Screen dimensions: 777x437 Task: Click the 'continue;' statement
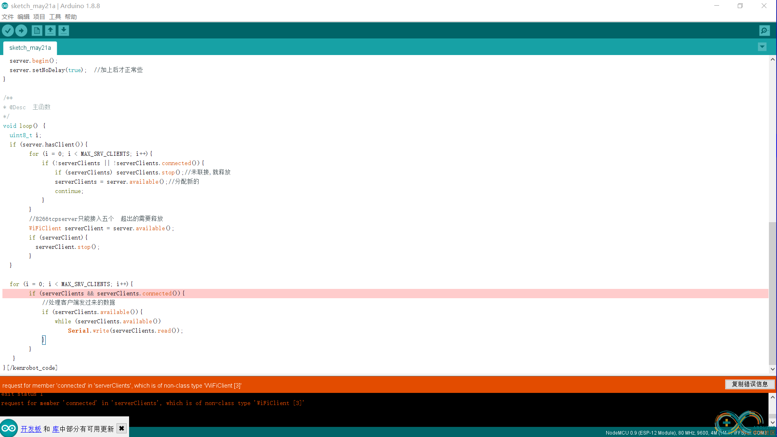(x=69, y=191)
